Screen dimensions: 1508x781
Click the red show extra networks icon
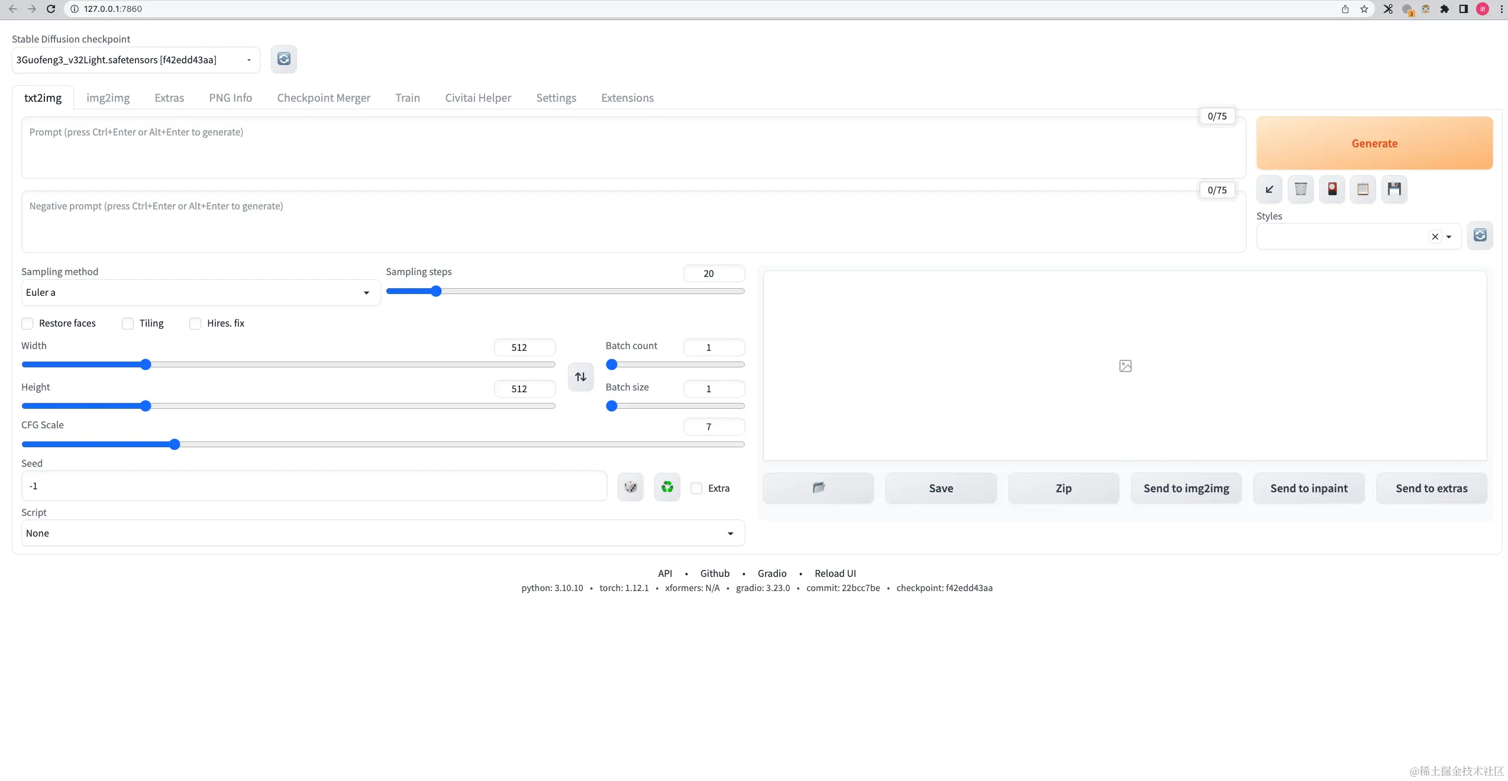pyautogui.click(x=1332, y=189)
